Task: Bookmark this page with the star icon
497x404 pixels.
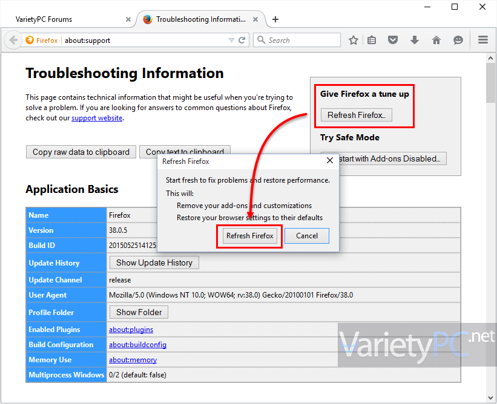Action: pyautogui.click(x=354, y=40)
